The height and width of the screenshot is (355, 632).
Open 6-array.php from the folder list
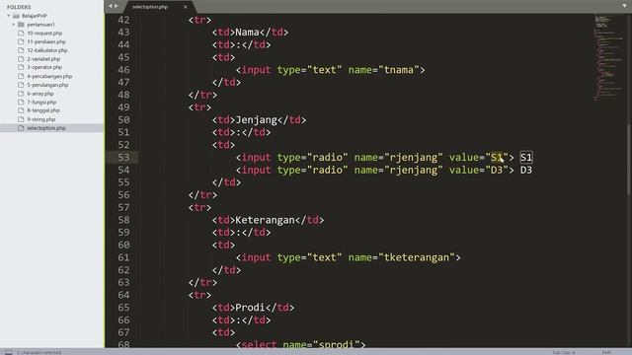[40, 94]
